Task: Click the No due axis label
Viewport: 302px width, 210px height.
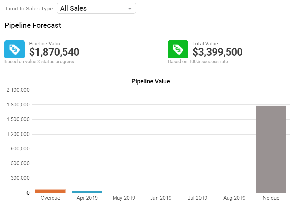Action: tap(271, 198)
